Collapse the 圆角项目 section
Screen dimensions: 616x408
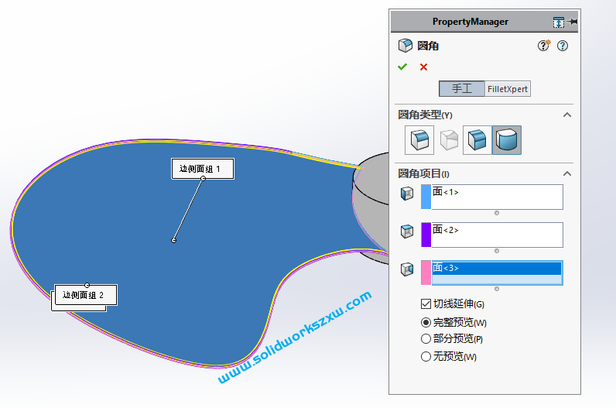pyautogui.click(x=567, y=173)
